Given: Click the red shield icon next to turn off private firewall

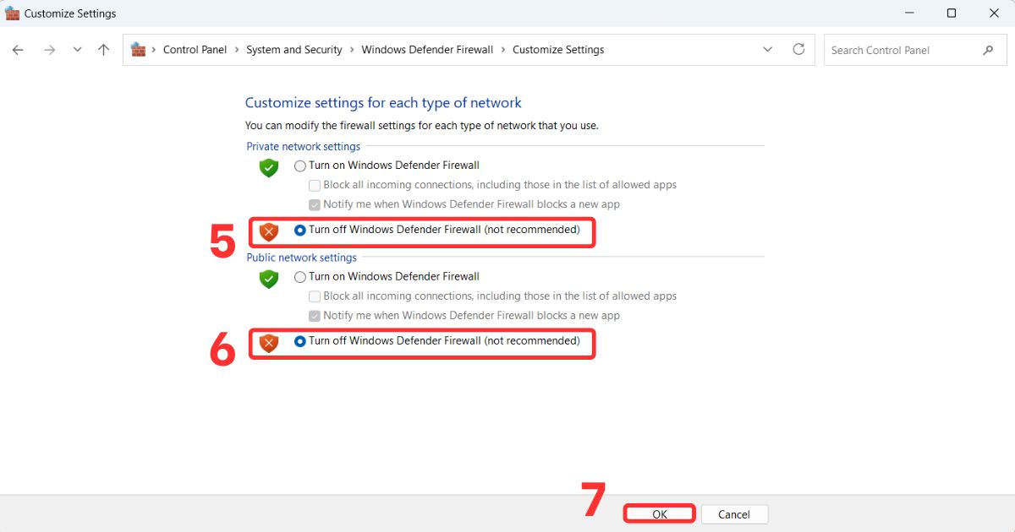Looking at the screenshot, I should coord(268,230).
